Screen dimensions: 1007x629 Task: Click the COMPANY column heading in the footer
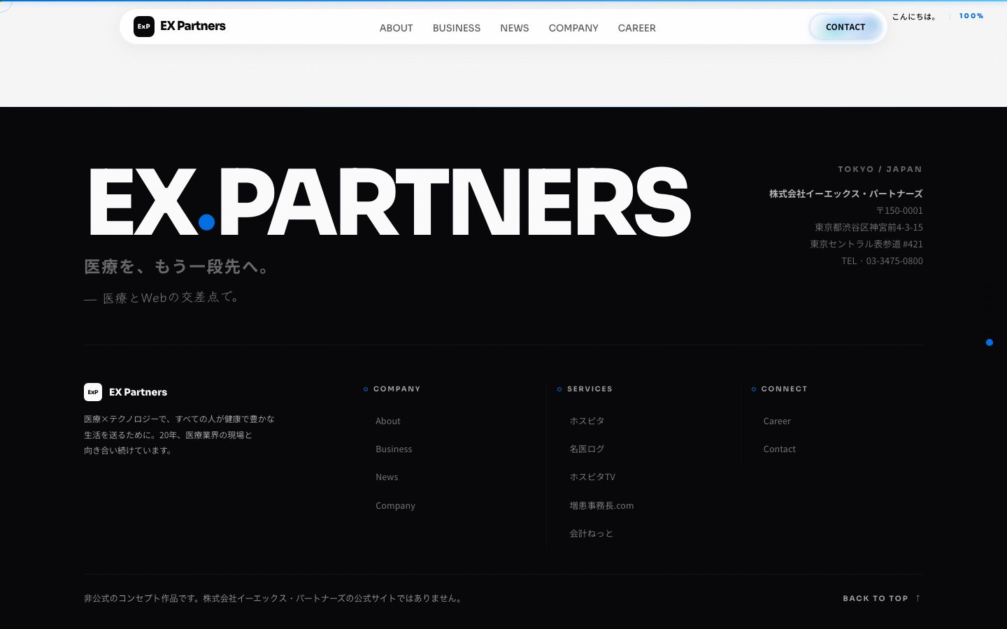coord(397,389)
